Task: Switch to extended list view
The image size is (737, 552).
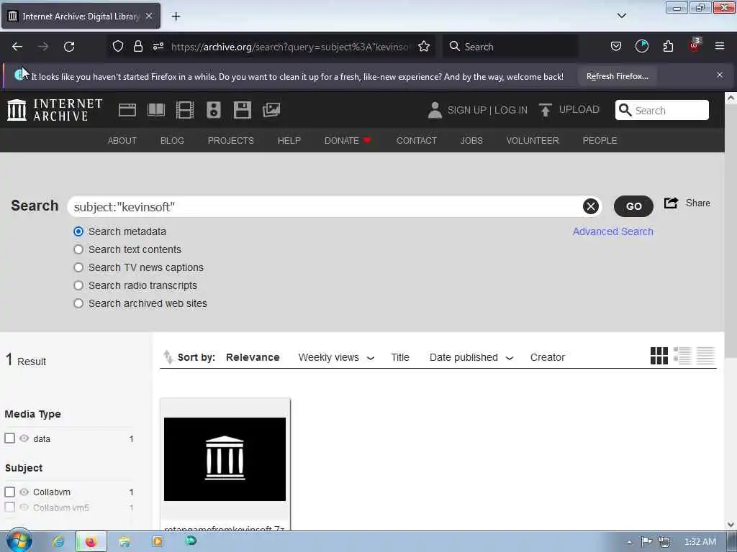Action: 682,356
